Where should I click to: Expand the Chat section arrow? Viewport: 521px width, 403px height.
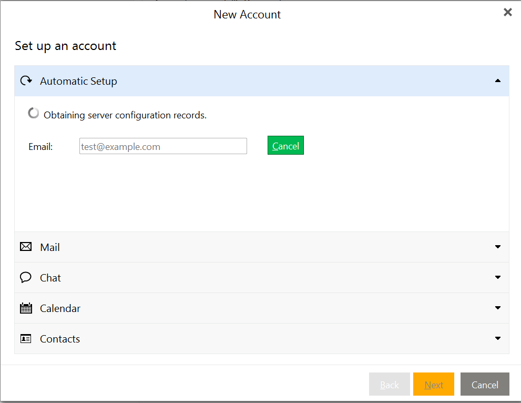[497, 277]
